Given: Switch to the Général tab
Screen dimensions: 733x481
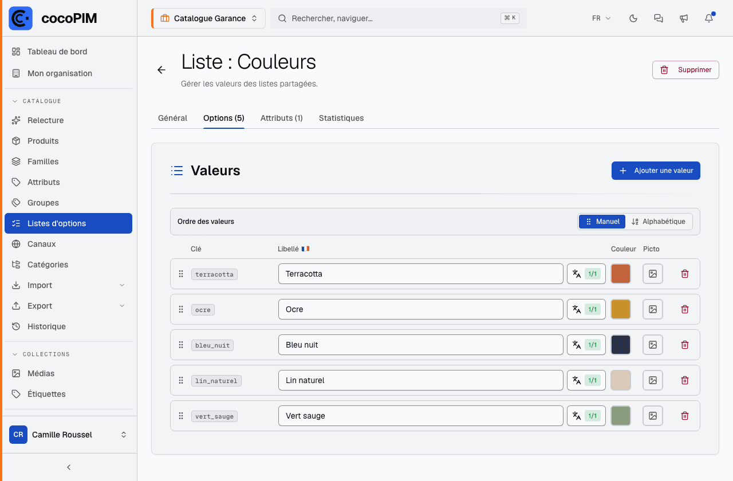Looking at the screenshot, I should tap(172, 118).
